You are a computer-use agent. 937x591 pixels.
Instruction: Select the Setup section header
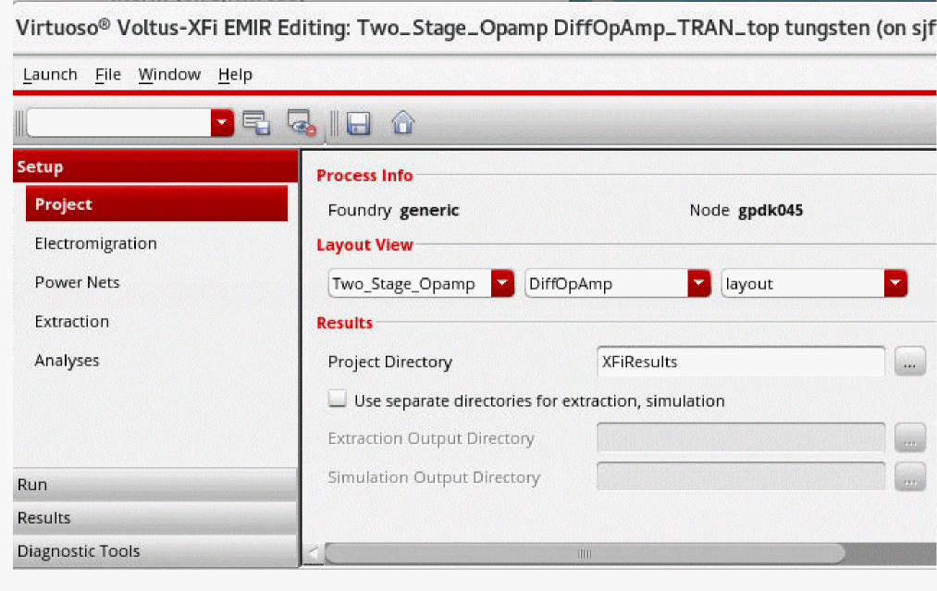pyautogui.click(x=155, y=166)
